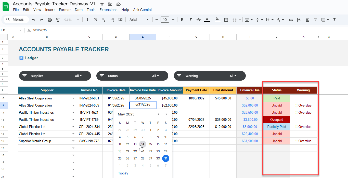Click the Print icon in the toolbar
Viewport: 348px width, 178px height.
click(50, 20)
